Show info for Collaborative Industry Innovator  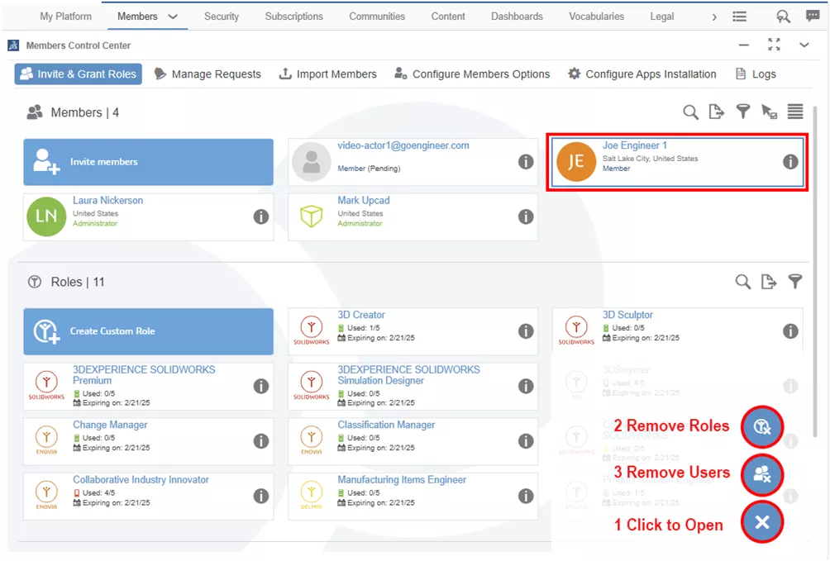tap(261, 496)
